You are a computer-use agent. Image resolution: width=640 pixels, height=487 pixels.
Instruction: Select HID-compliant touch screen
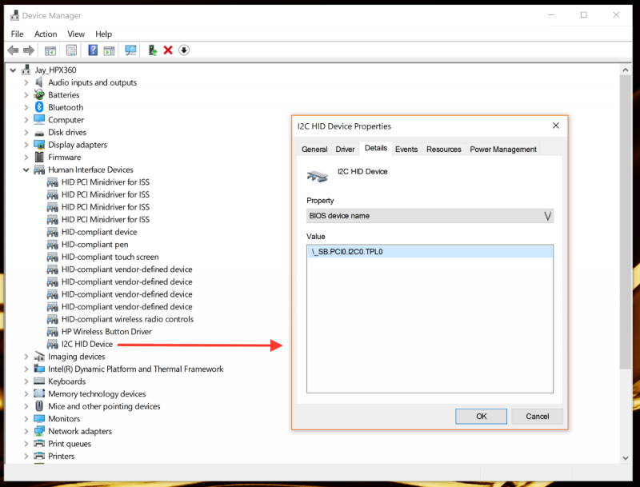point(110,257)
